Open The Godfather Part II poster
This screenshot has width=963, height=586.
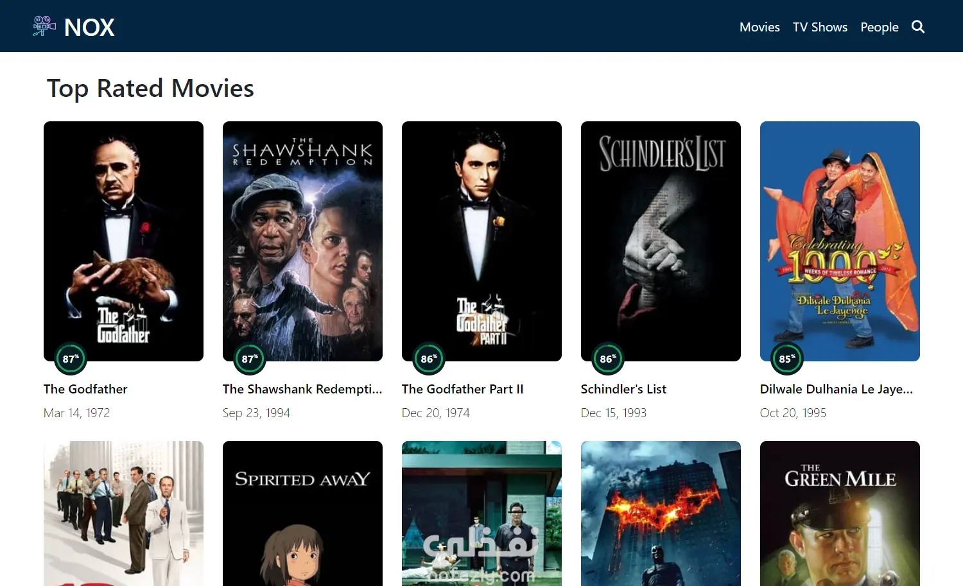click(x=481, y=241)
